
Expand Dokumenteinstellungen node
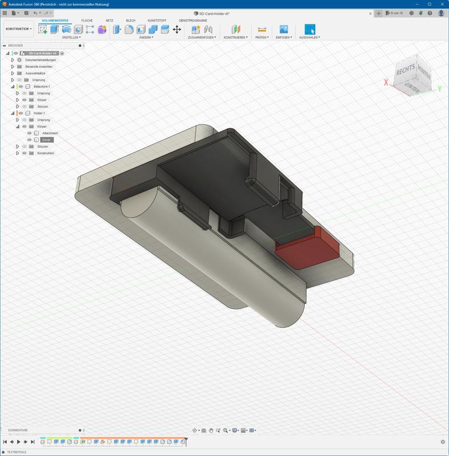click(13, 60)
